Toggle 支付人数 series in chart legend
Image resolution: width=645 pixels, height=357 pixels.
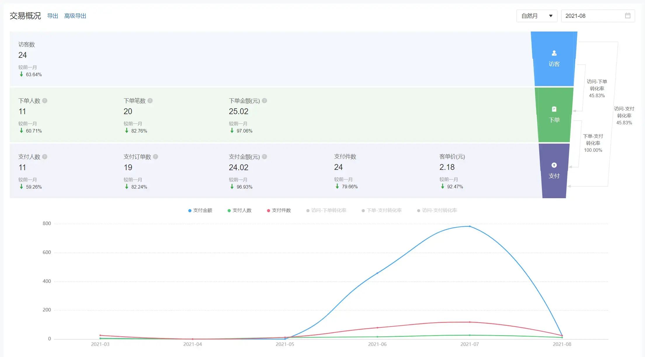click(239, 210)
